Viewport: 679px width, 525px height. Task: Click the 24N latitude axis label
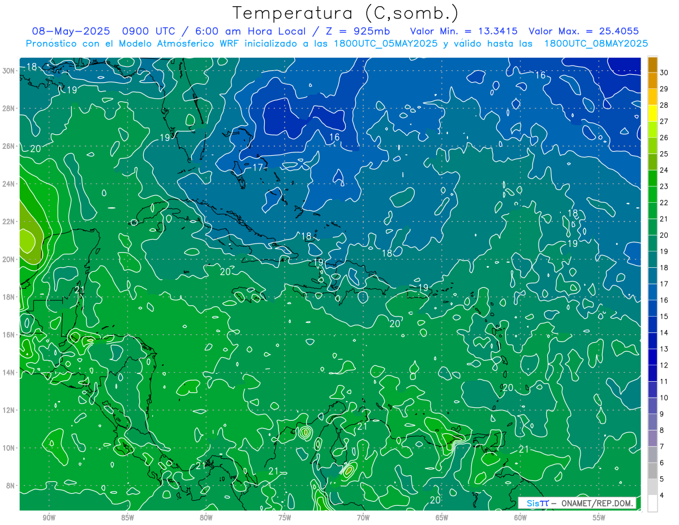(x=8, y=183)
